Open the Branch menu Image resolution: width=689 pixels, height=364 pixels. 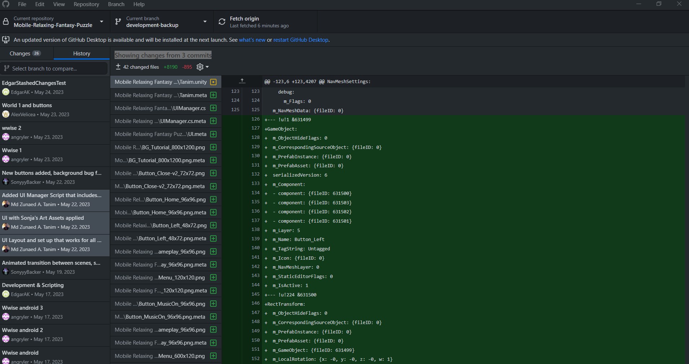click(116, 4)
